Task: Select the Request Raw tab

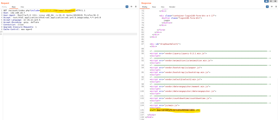Action: point(14,7)
